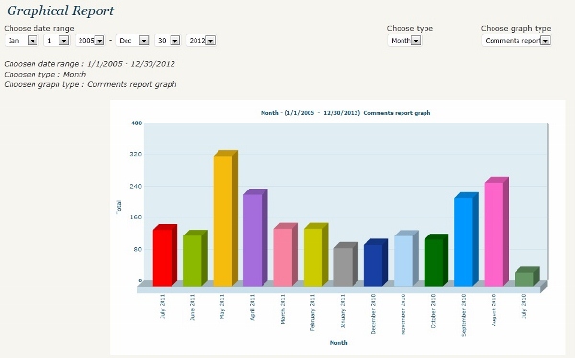Screen dimensions: 575x358
Task: Click the Choose type label
Action: coord(410,28)
